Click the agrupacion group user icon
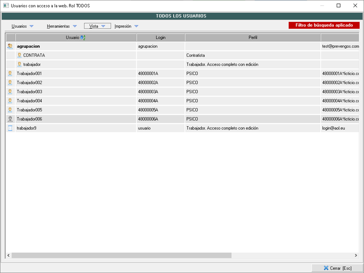364x273 pixels. coord(10,46)
